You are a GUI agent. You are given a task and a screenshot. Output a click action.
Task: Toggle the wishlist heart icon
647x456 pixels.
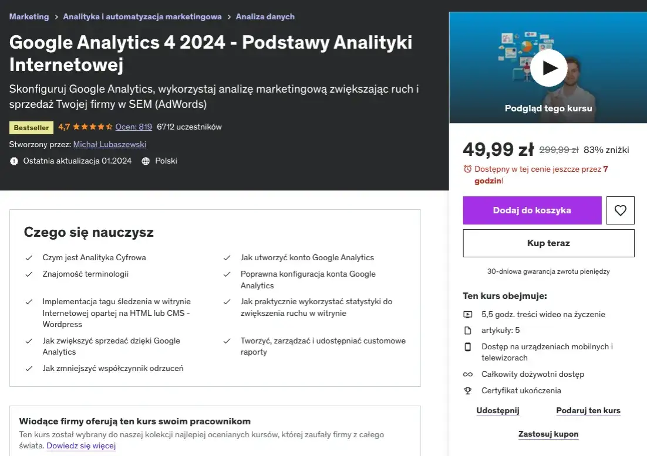click(x=620, y=210)
